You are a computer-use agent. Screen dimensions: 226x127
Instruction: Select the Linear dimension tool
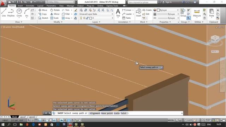(127, 10)
